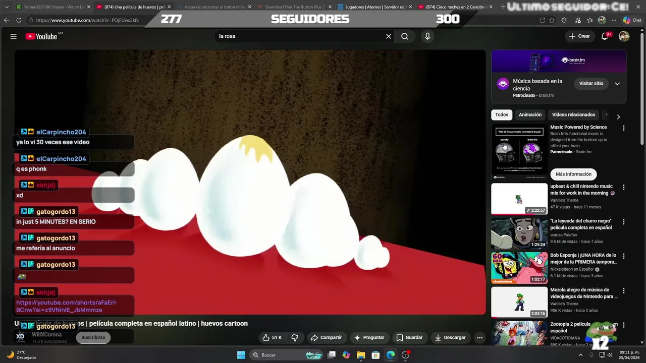Screen dimensions: 646x363
Task: Switch to Download Find The Button Plus tab
Action: coord(295,7)
